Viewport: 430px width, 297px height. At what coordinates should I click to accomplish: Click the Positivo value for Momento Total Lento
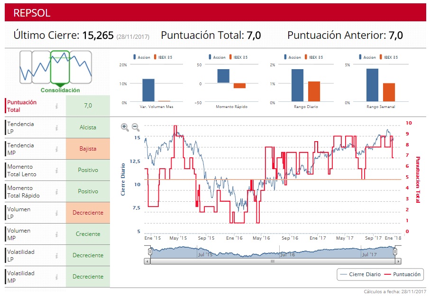coord(88,170)
